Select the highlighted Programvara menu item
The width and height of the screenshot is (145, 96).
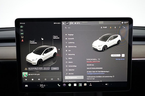[74, 77]
